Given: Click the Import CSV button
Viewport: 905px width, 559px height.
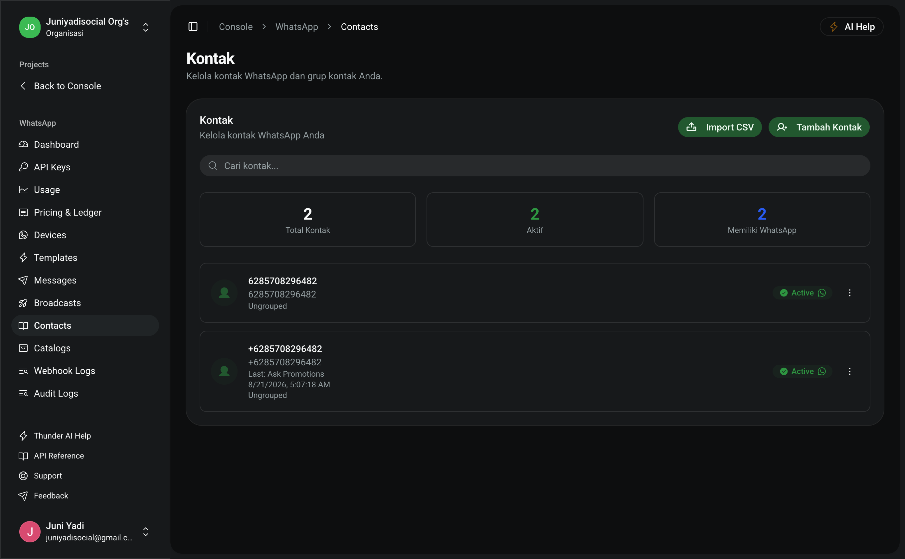Looking at the screenshot, I should click(x=720, y=127).
